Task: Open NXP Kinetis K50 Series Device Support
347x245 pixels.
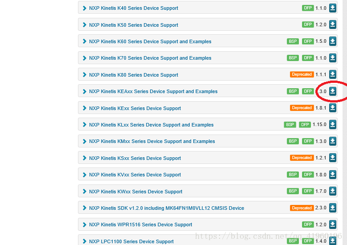Action: [x=134, y=25]
